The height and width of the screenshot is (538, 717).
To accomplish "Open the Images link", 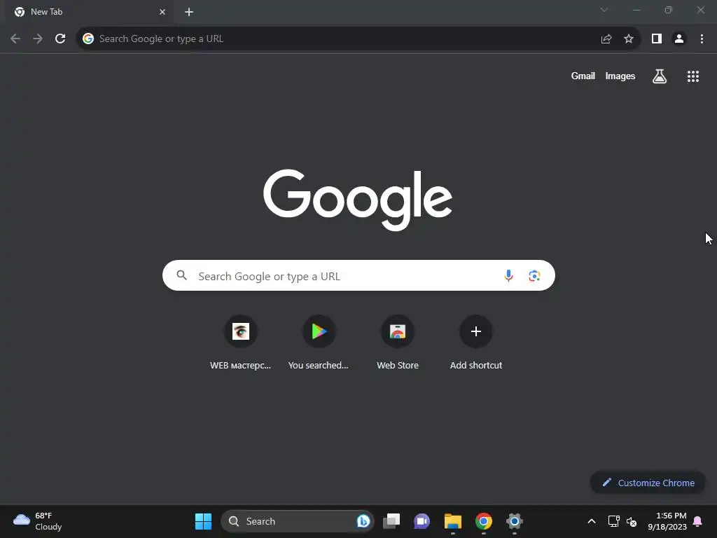I will [x=620, y=76].
